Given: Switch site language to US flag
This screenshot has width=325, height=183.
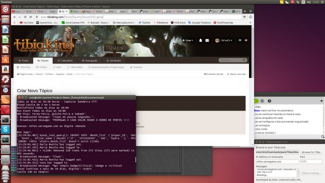Looking at the screenshot, I should point(246,40).
